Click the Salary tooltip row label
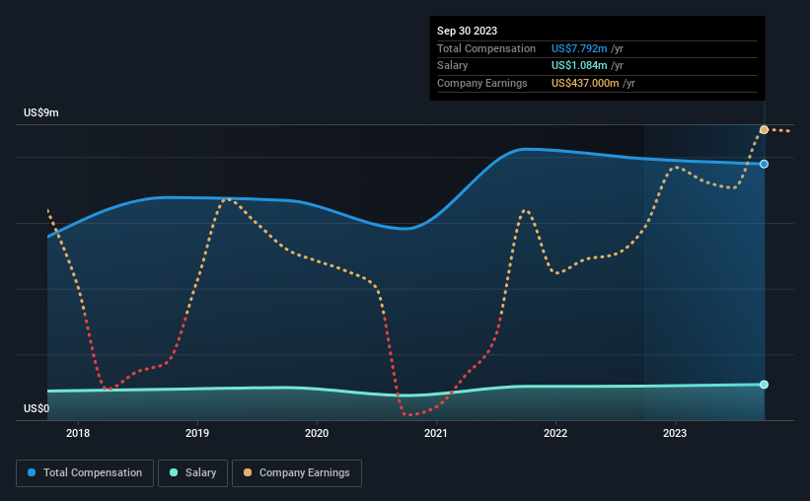Image resolution: width=810 pixels, height=501 pixels. (453, 66)
